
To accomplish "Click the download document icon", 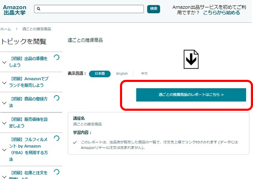I will (191, 59).
